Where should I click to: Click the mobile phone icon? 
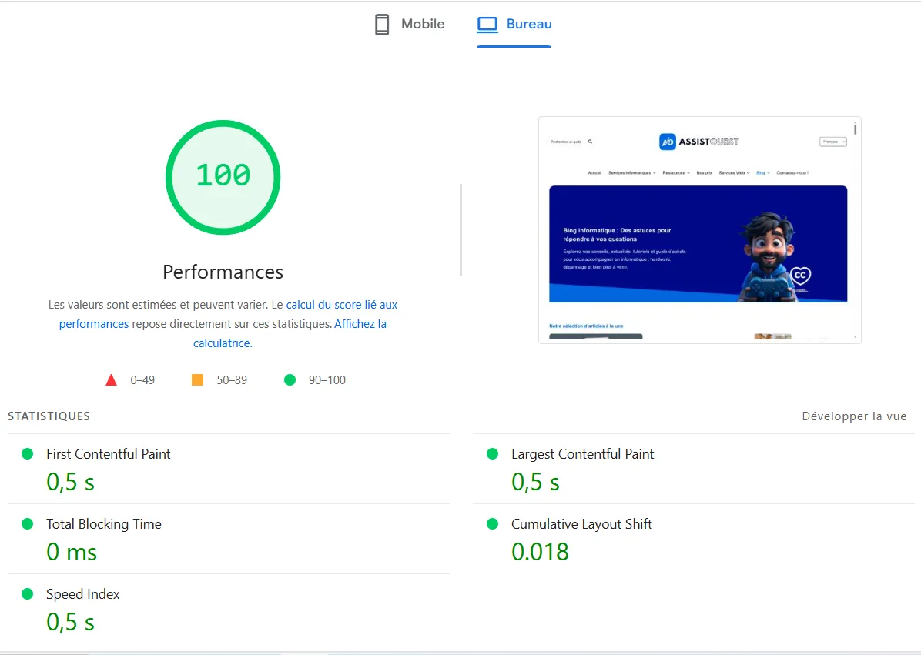[382, 25]
